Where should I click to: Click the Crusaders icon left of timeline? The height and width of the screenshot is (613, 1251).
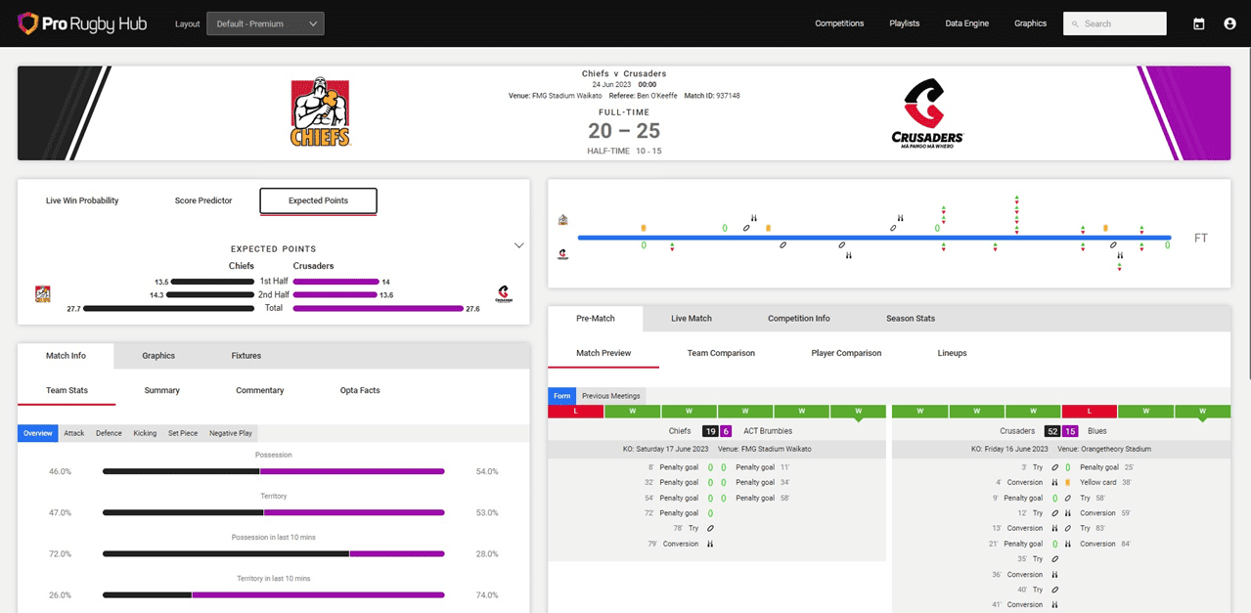(x=563, y=254)
